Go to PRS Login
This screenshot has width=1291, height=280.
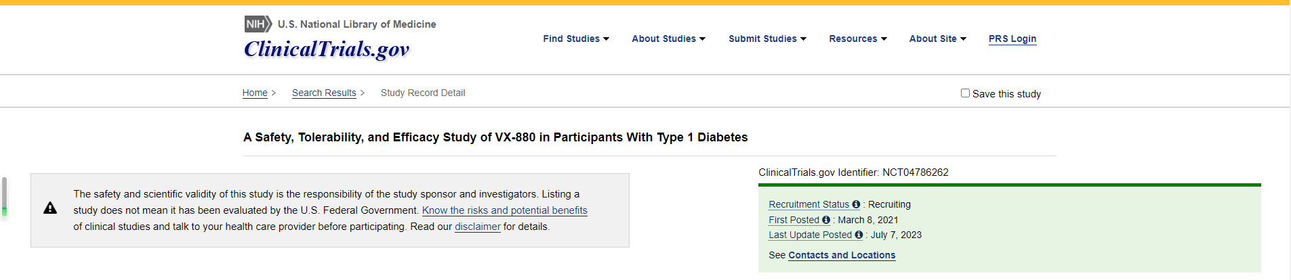tap(1012, 39)
